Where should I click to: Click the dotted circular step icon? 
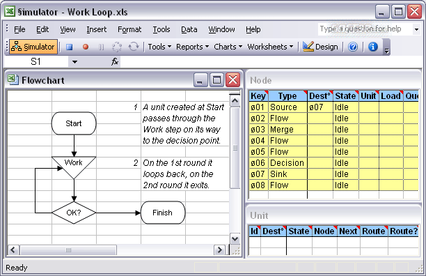tap(117, 47)
